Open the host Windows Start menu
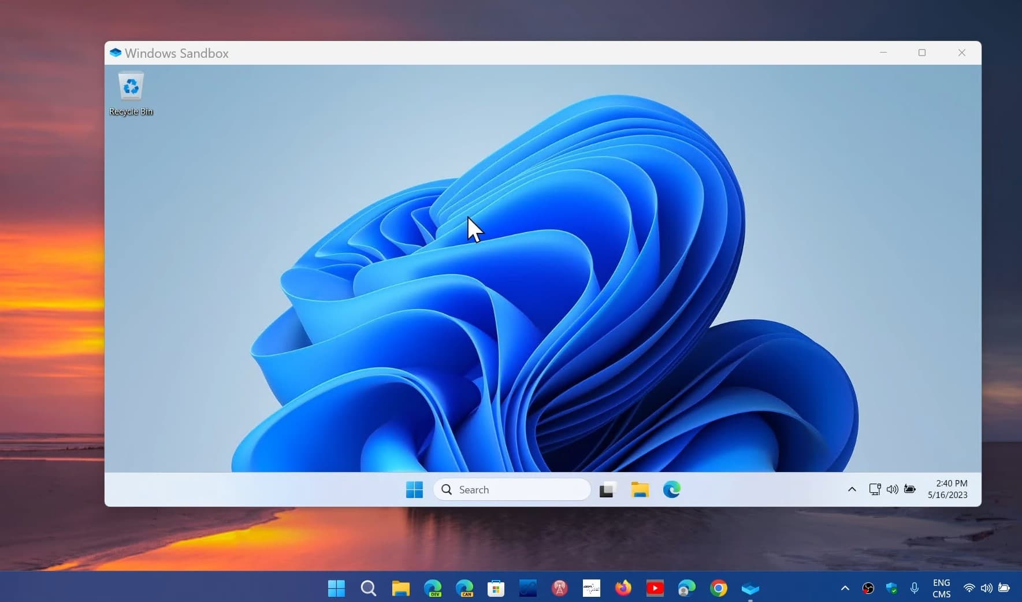Image resolution: width=1022 pixels, height=602 pixels. [x=336, y=588]
